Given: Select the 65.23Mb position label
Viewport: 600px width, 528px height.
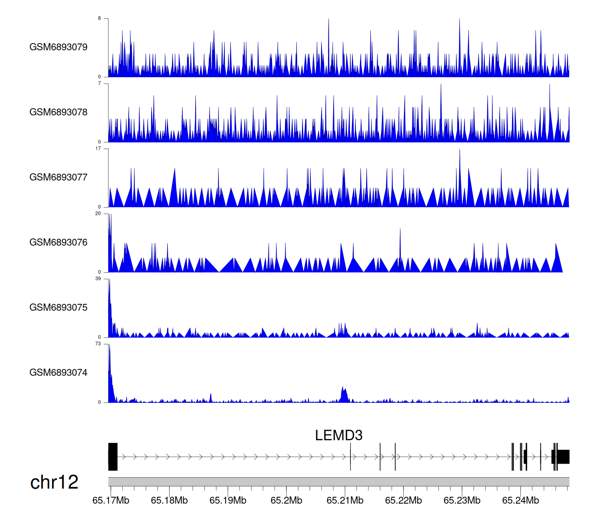Looking at the screenshot, I should (x=462, y=501).
